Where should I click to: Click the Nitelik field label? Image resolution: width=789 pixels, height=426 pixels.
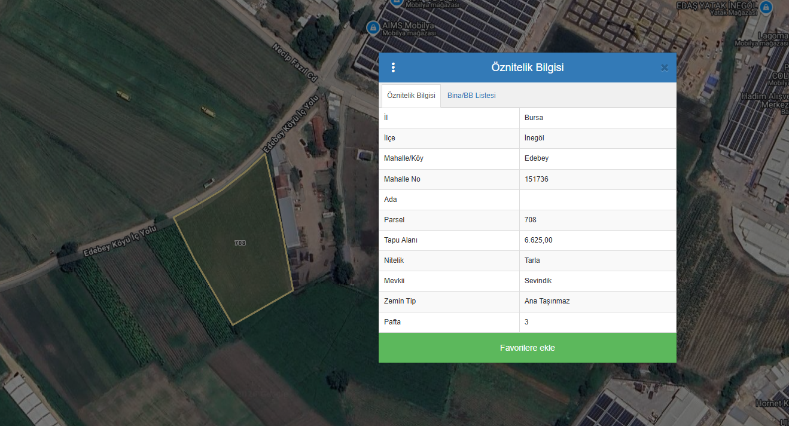click(394, 260)
